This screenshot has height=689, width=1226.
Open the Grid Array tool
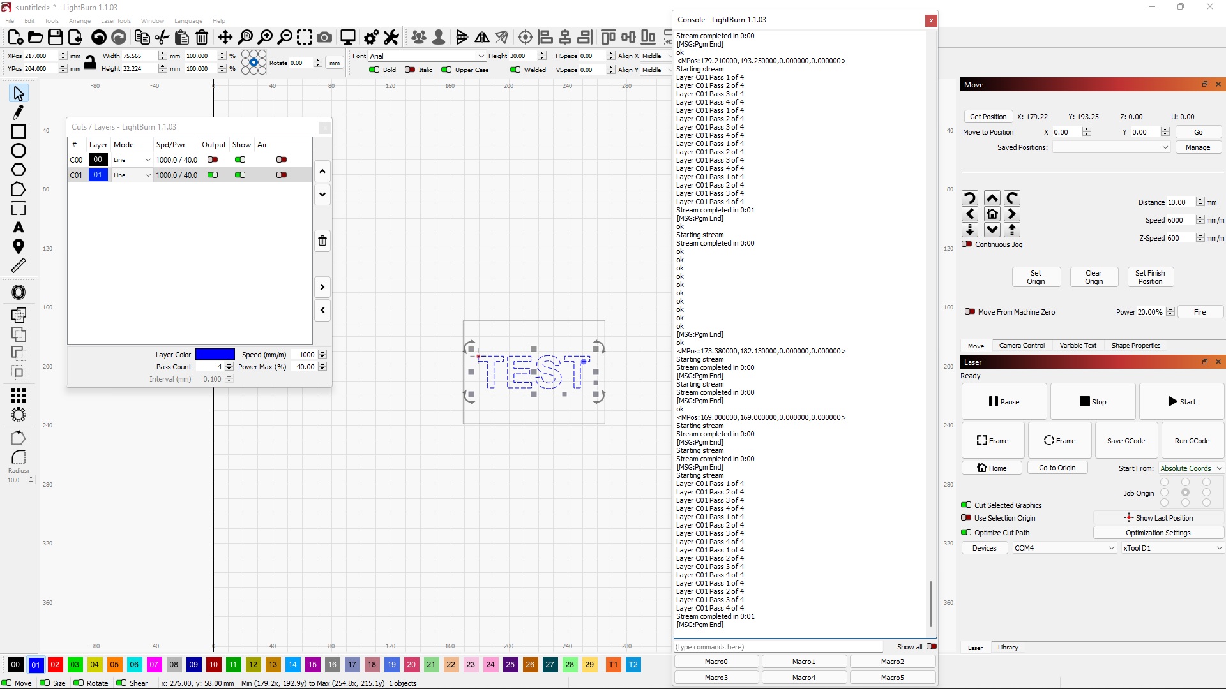[x=19, y=395]
